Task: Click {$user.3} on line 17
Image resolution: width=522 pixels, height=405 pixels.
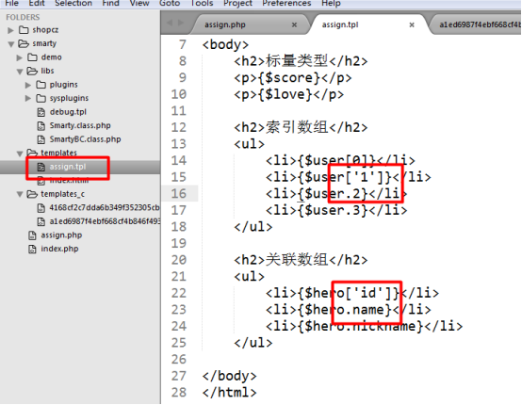Action: coord(333,210)
